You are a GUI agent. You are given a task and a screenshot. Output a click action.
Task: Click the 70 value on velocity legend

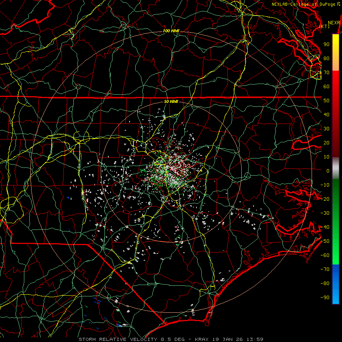tap(326, 73)
